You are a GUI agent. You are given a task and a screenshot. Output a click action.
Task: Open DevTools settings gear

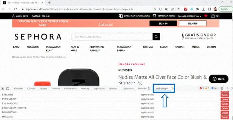click(x=222, y=88)
